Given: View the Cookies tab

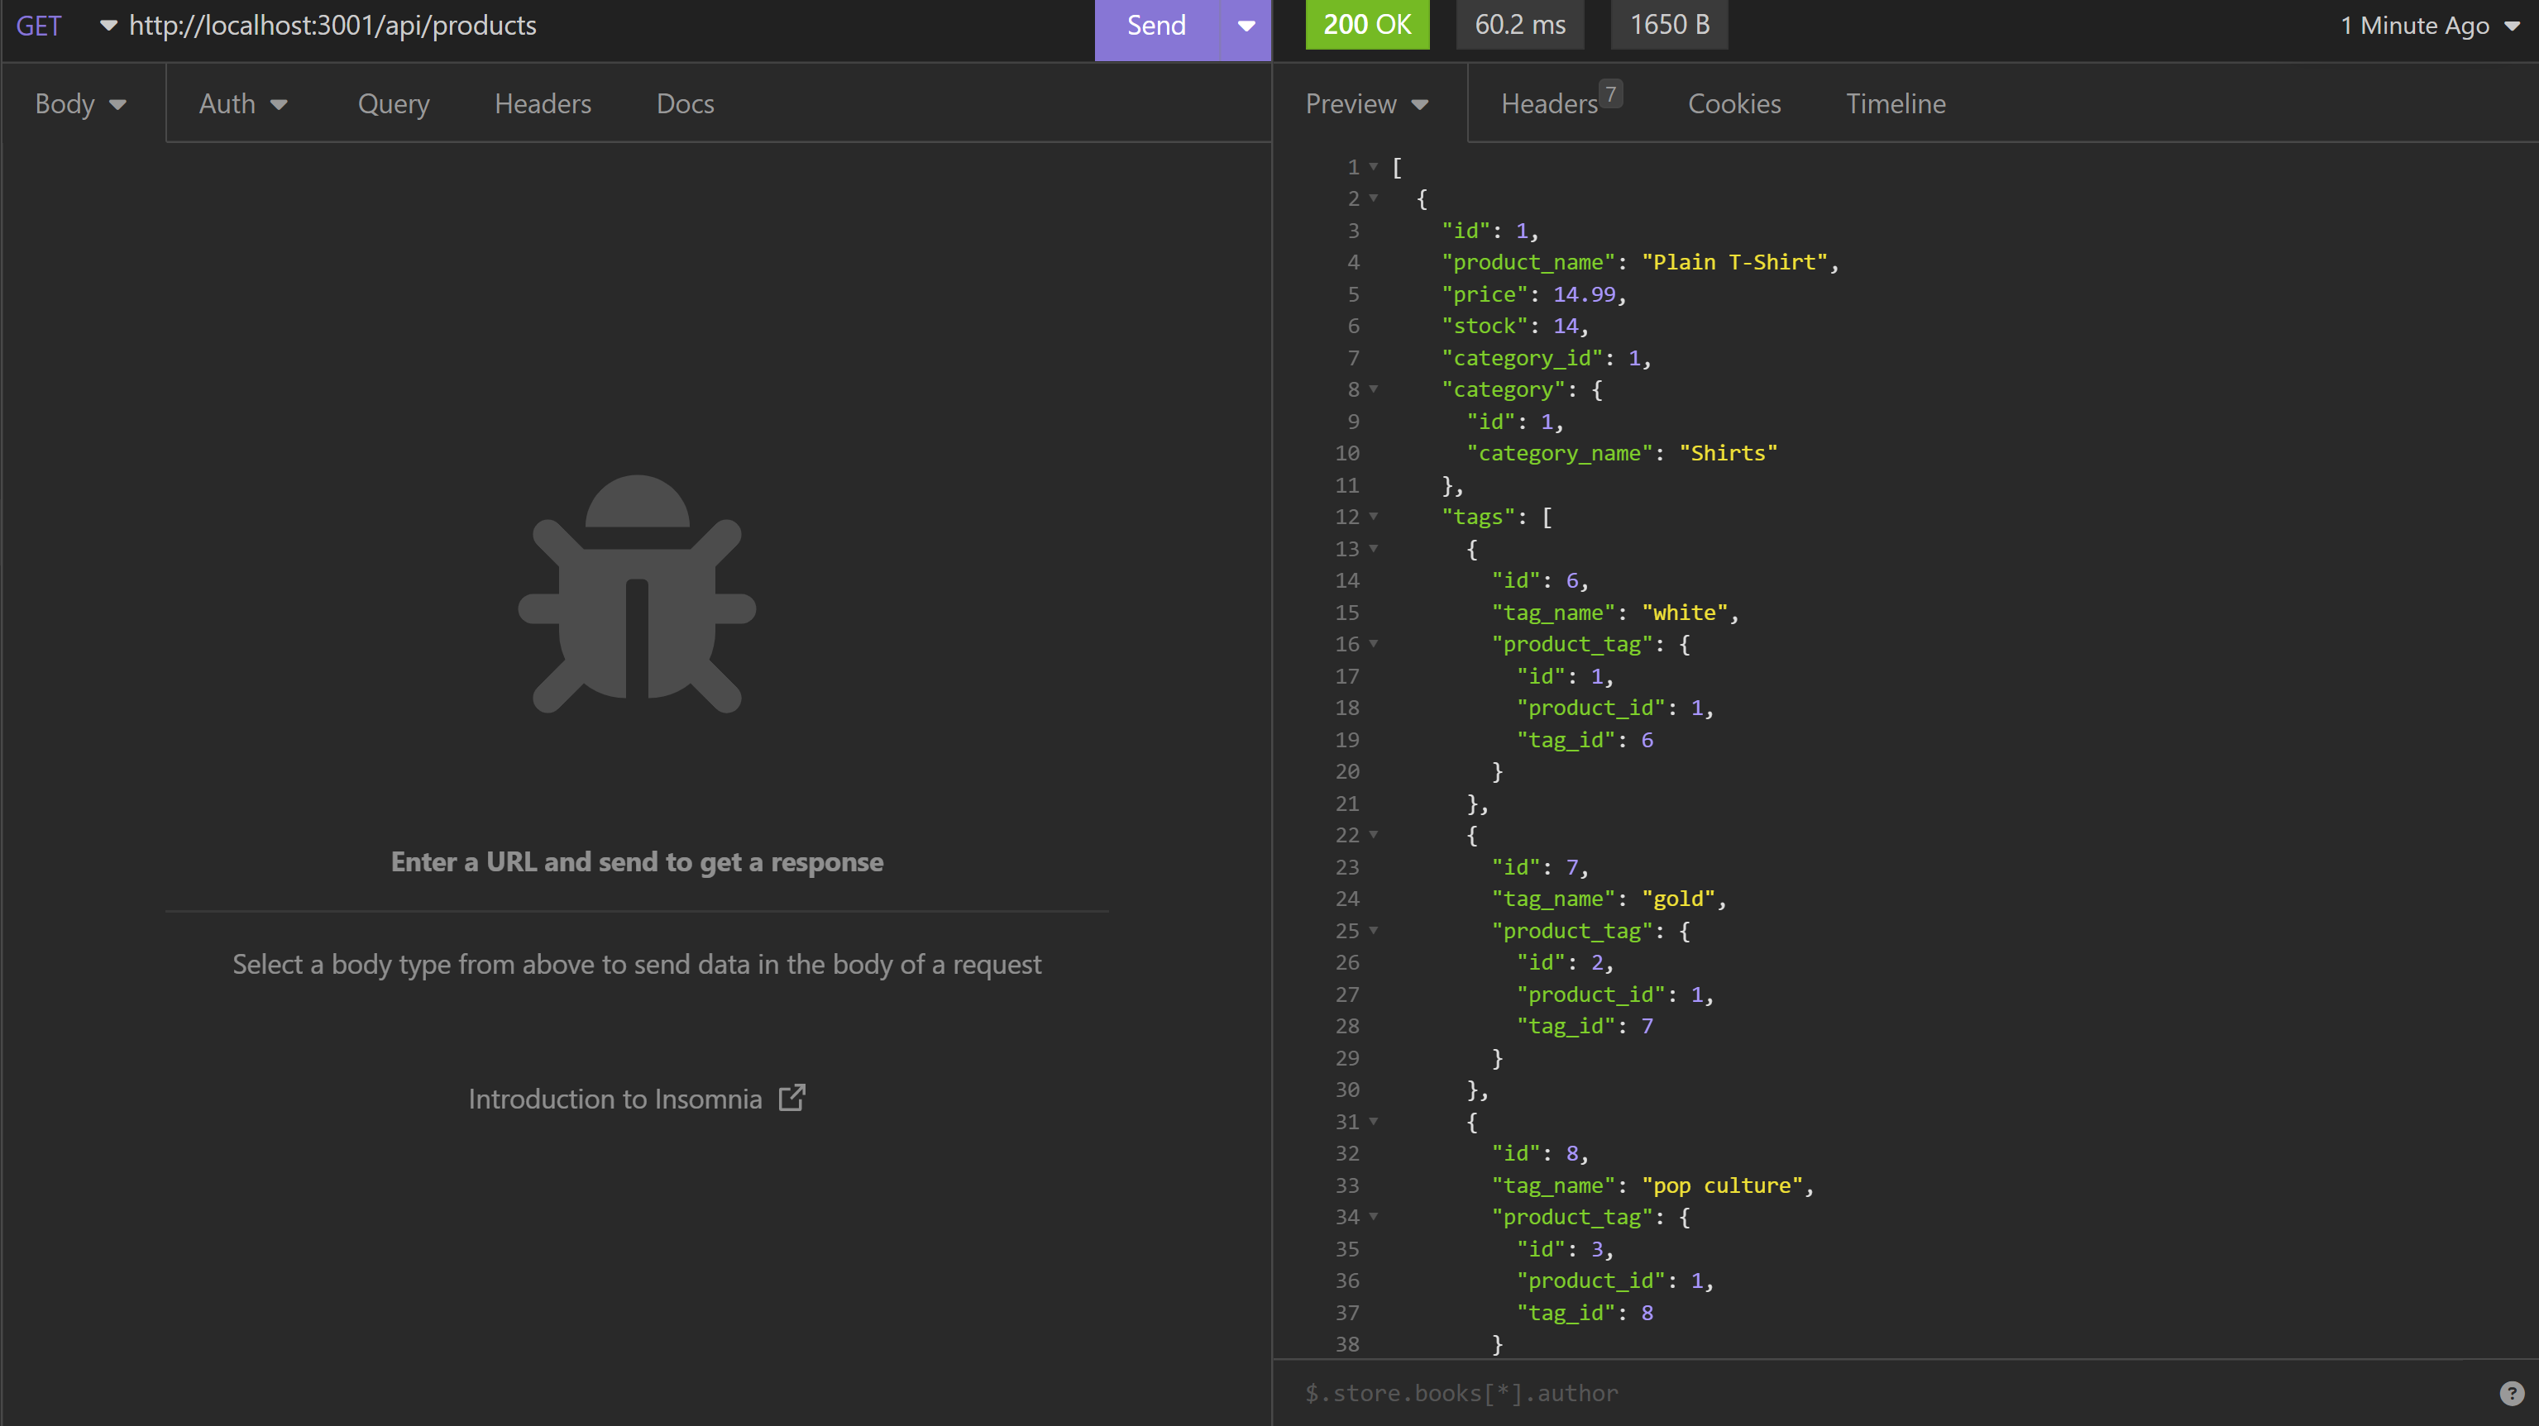Looking at the screenshot, I should [1733, 103].
